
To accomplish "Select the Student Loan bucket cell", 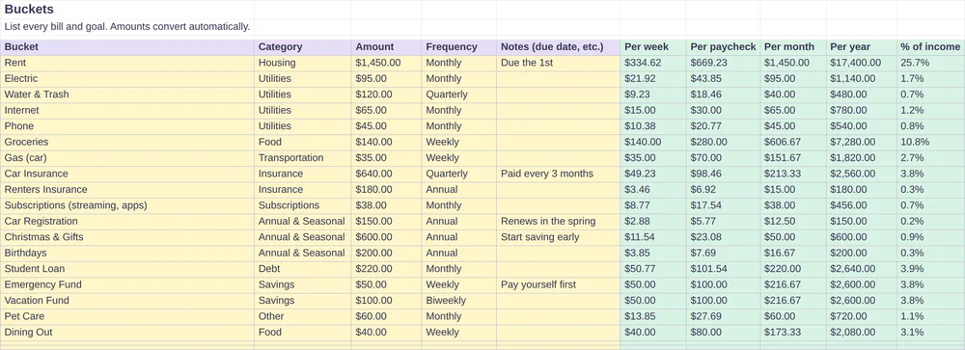I will tap(126, 269).
